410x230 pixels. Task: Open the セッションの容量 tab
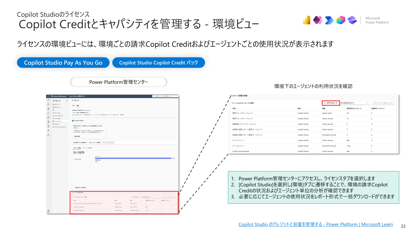pos(87,148)
